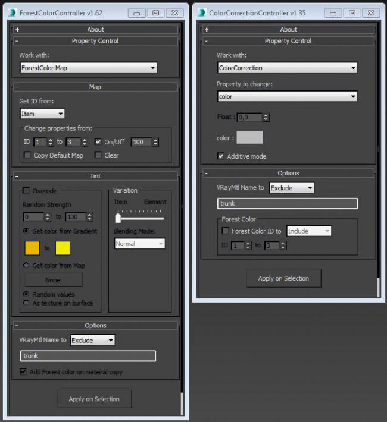Image resolution: width=387 pixels, height=422 pixels.
Task: Click the ColorCorrectionController app icon in title bar
Action: tap(202, 12)
